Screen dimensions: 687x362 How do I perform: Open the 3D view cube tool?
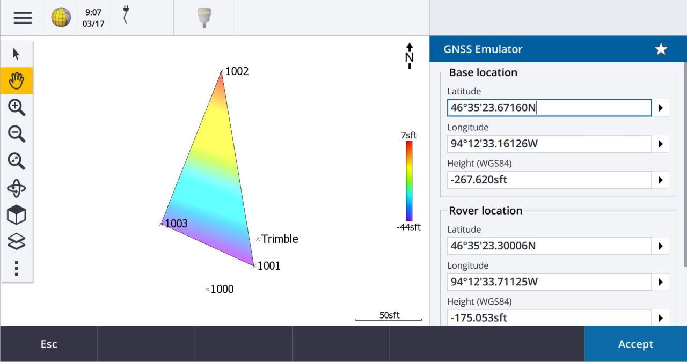pos(16,215)
